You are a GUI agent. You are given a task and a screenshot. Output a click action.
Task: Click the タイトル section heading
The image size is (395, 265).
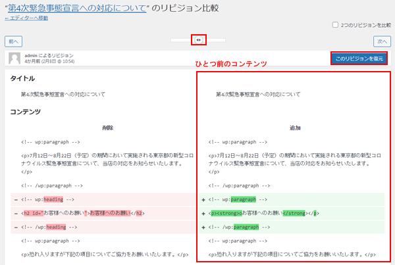coord(23,79)
